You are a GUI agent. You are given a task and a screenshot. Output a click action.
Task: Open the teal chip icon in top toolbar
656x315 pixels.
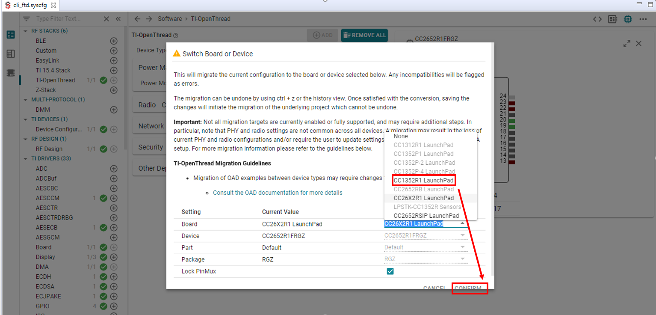click(628, 19)
